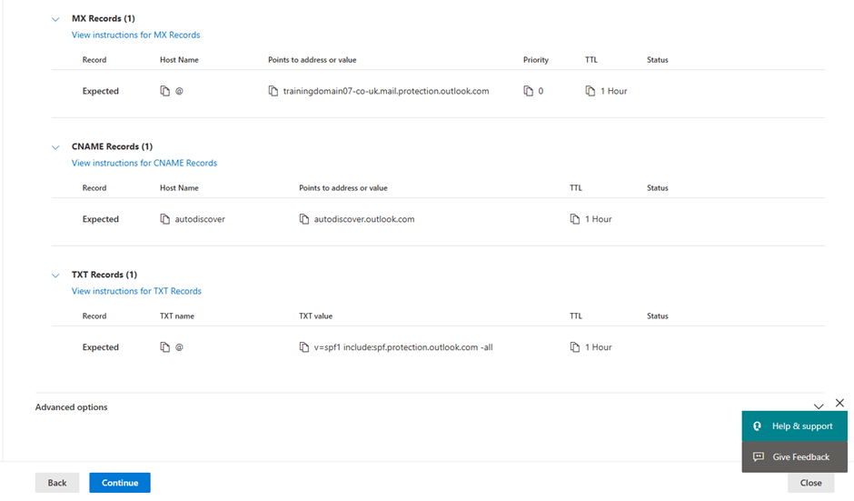The width and height of the screenshot is (854, 501).
Task: Expand the Advanced options chevron
Action: [x=818, y=406]
